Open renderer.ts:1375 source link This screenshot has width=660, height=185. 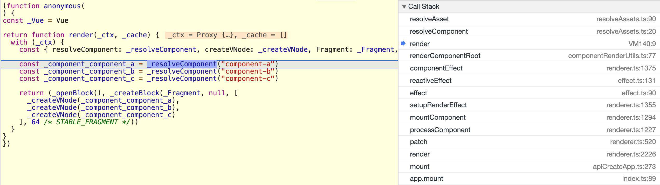(631, 68)
